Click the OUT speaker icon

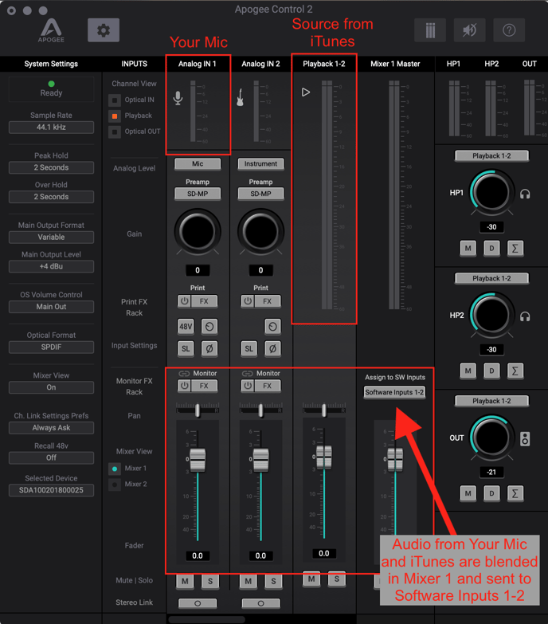[x=525, y=438]
